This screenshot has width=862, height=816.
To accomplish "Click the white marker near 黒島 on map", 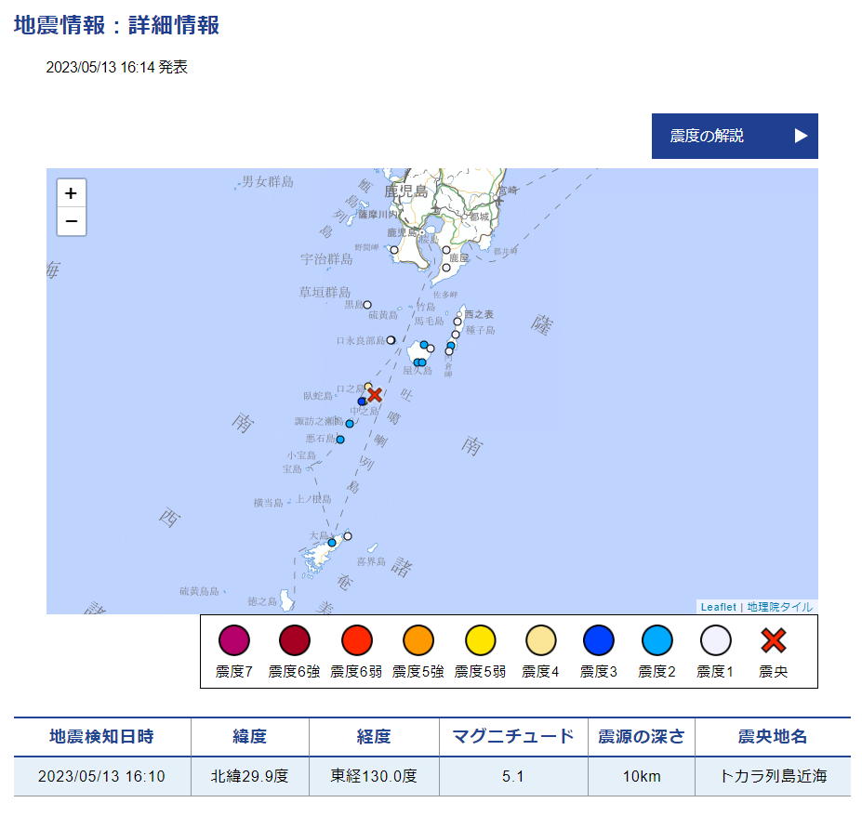I will point(367,305).
